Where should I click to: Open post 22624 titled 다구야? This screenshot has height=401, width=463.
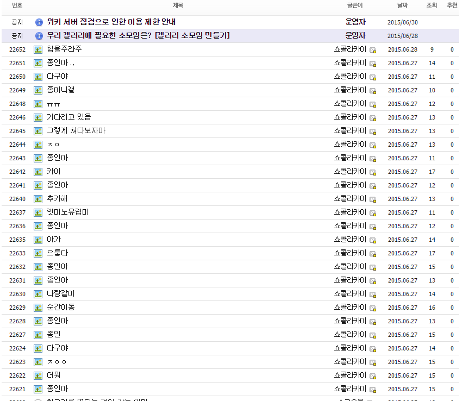pyautogui.click(x=58, y=348)
